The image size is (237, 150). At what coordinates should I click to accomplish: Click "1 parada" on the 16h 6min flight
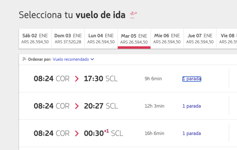point(192,133)
